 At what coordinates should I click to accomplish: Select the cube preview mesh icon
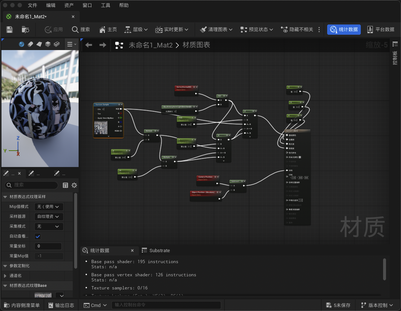tap(48, 44)
